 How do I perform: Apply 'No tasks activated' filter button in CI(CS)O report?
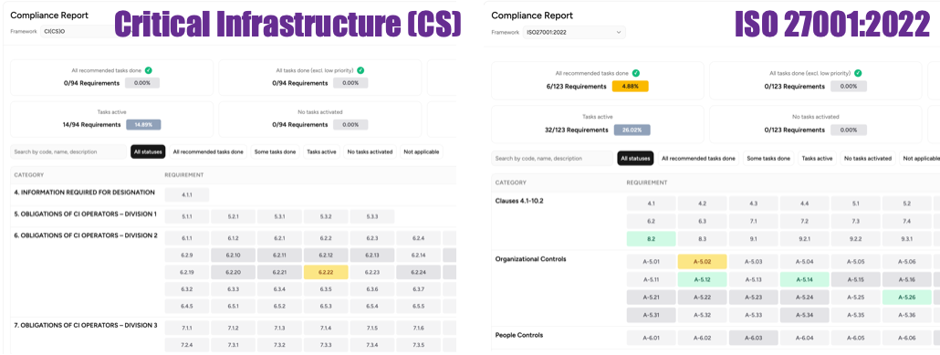(x=370, y=151)
